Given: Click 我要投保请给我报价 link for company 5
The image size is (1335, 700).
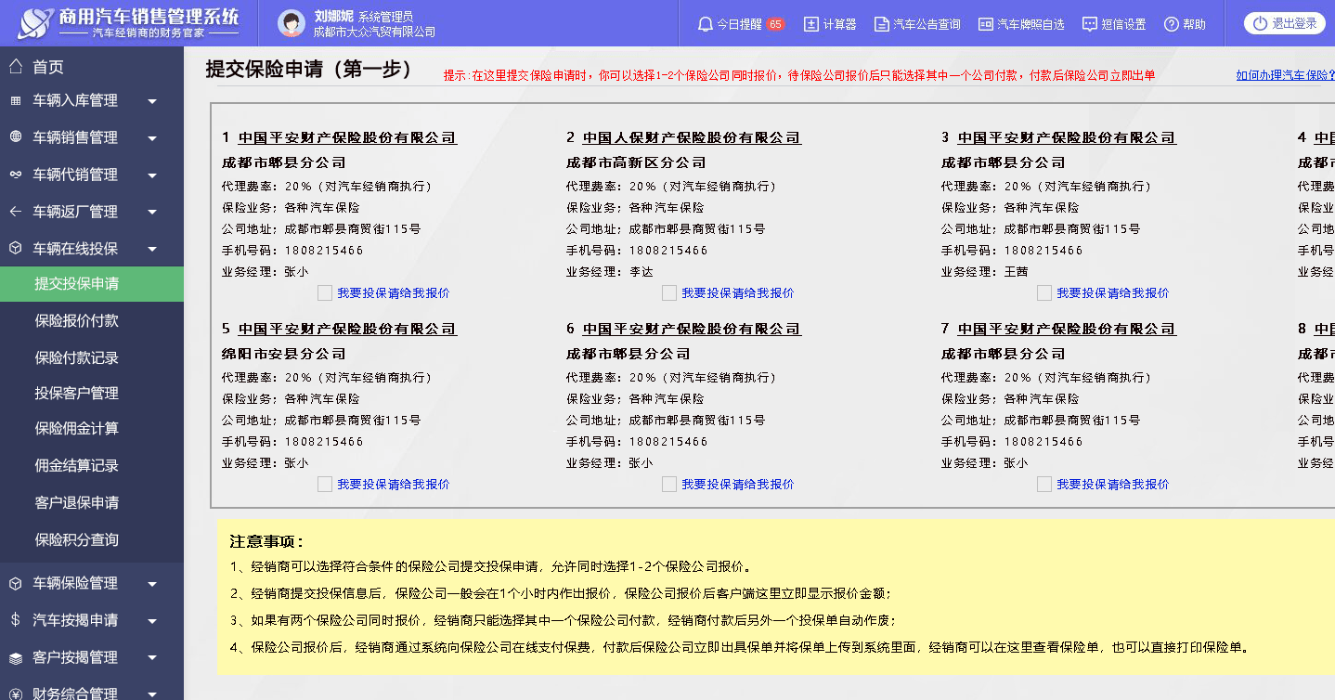Looking at the screenshot, I should click(394, 484).
